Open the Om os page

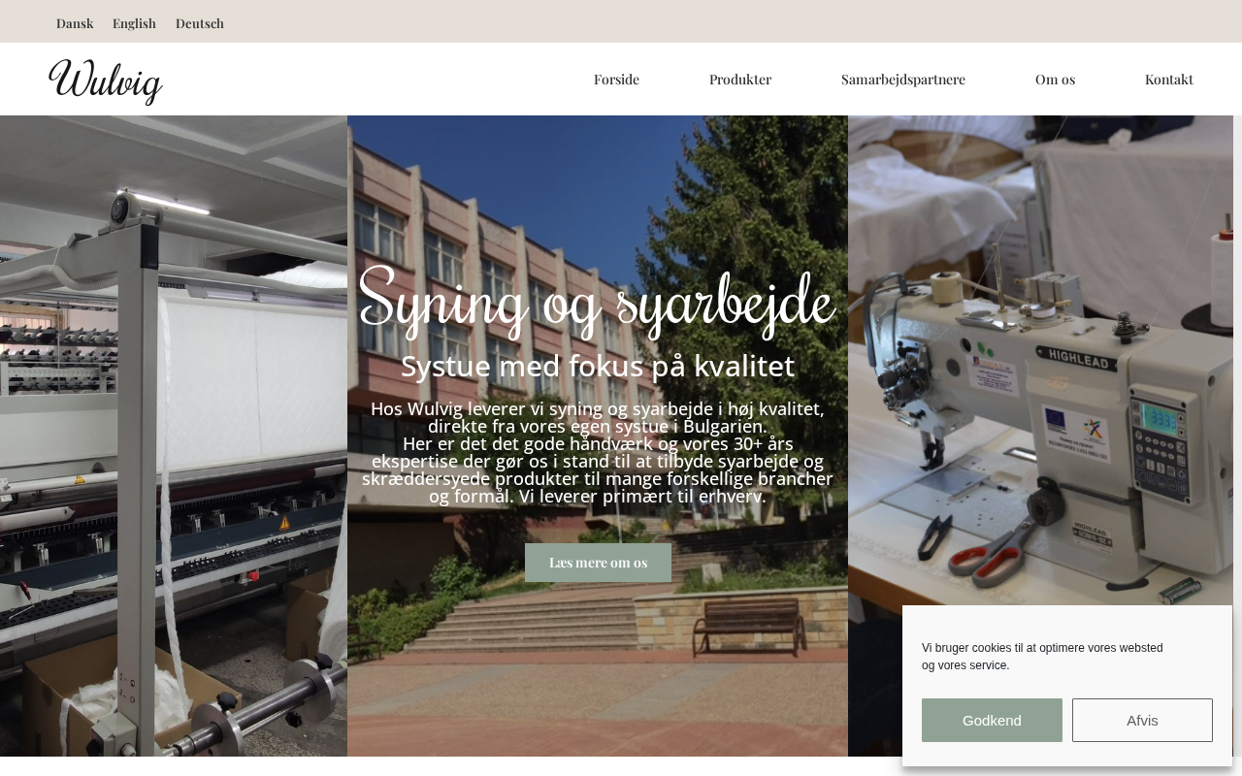pos(1055,80)
